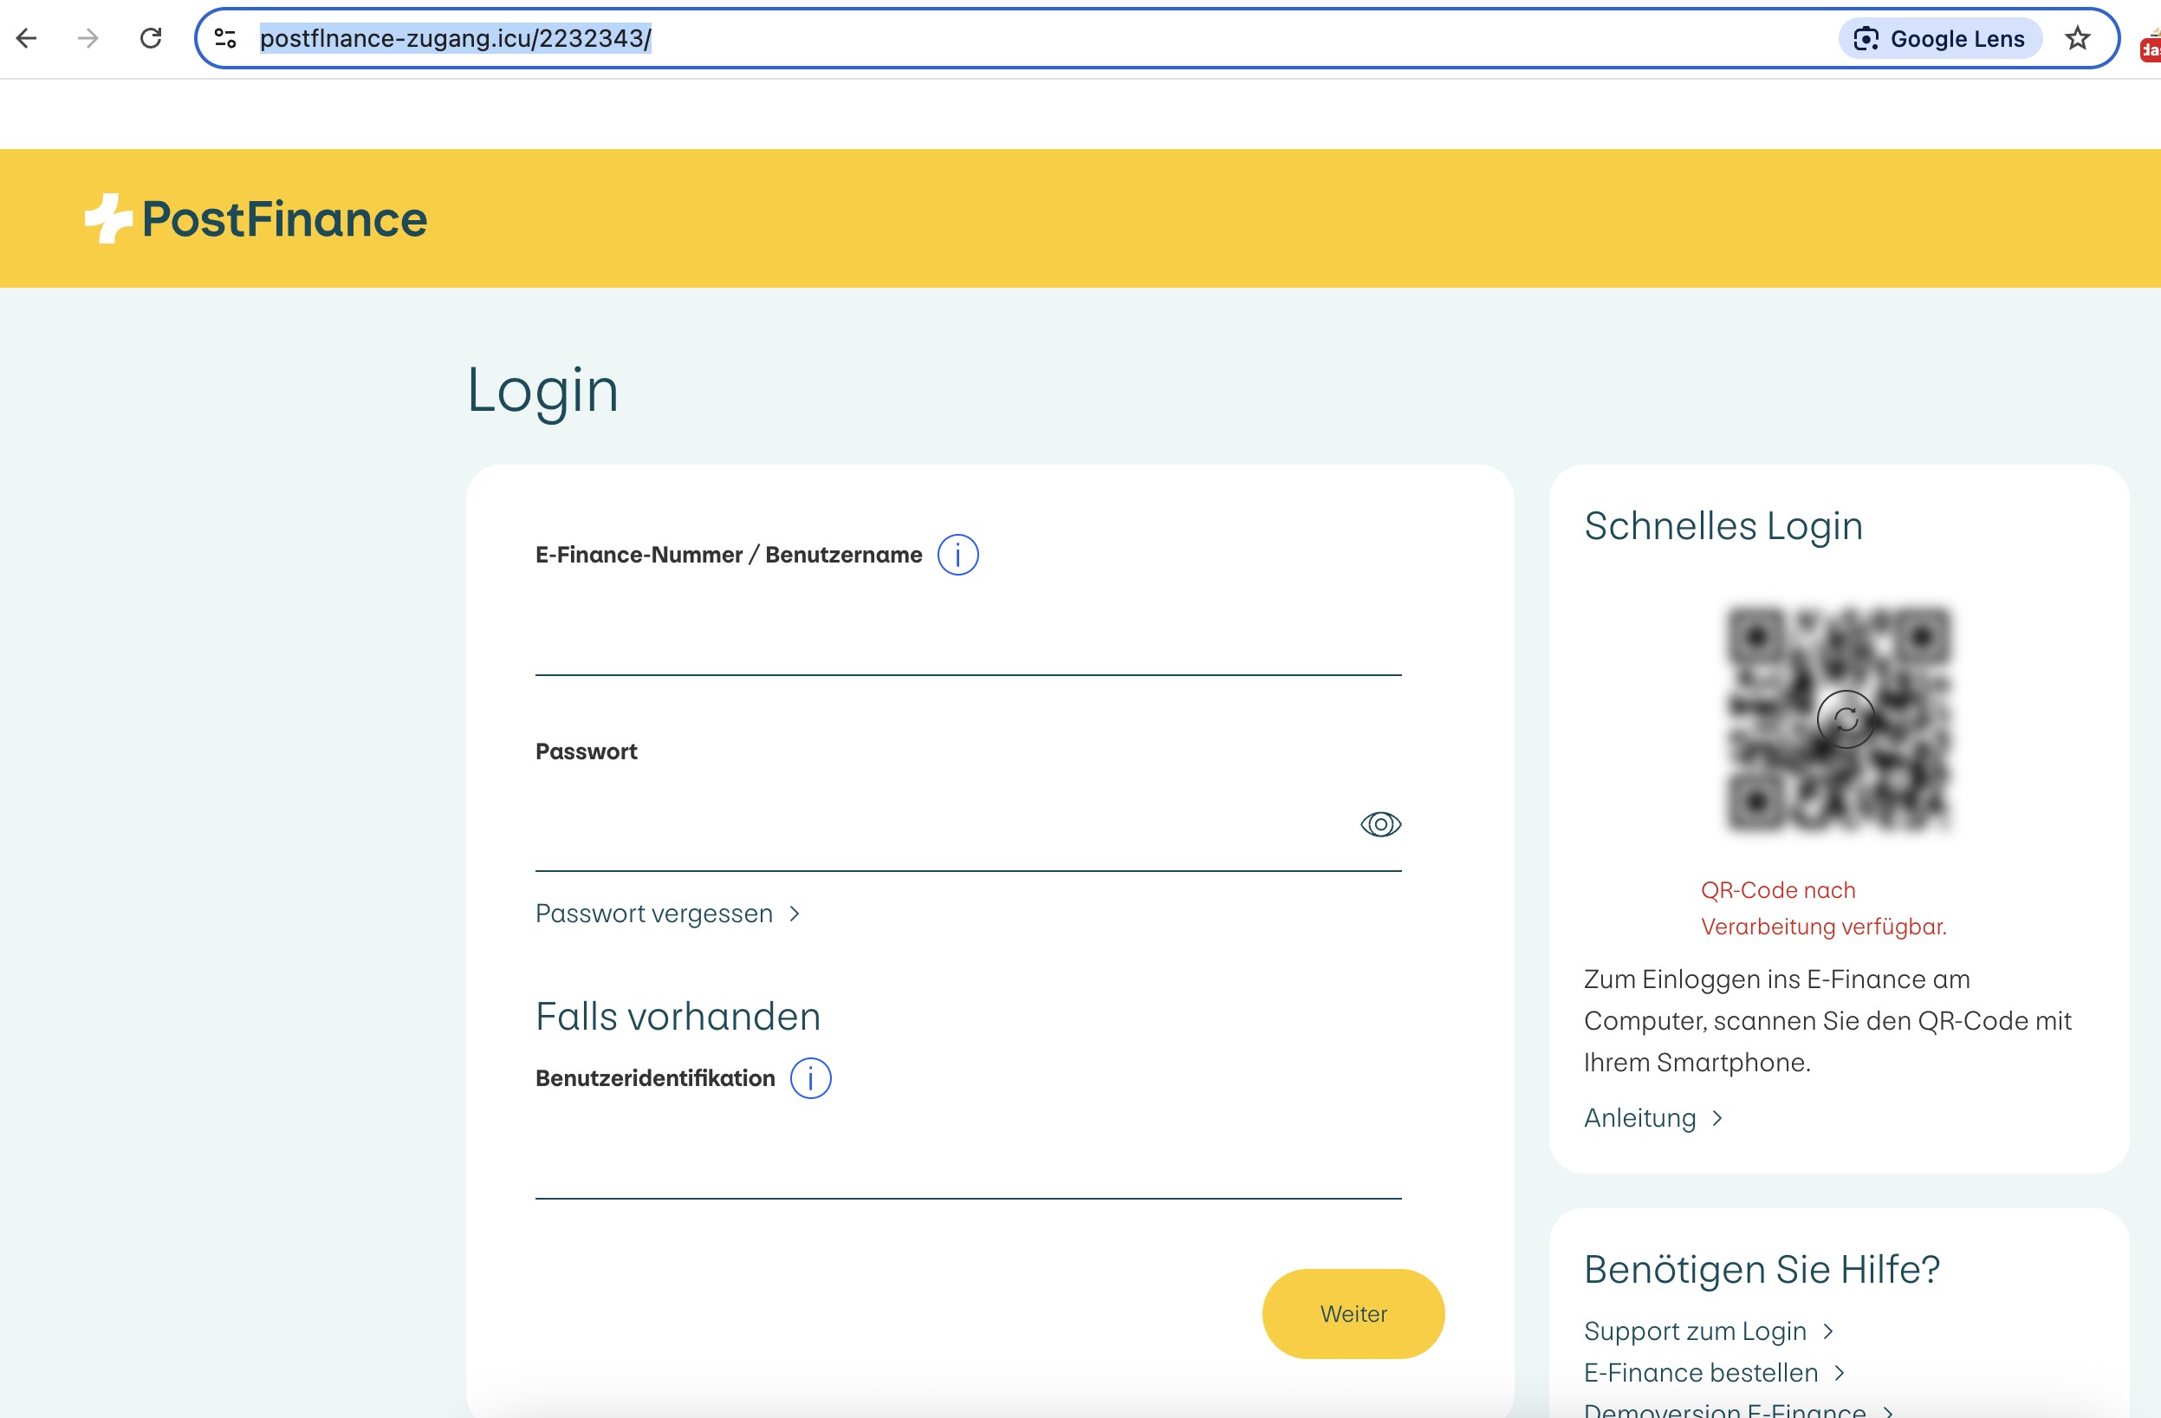
Task: Select the address bar URL text
Action: pos(456,38)
